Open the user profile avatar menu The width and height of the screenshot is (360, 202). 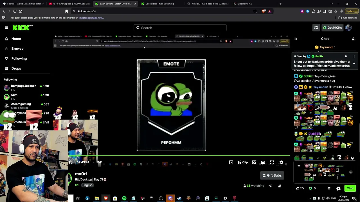coord(348,27)
